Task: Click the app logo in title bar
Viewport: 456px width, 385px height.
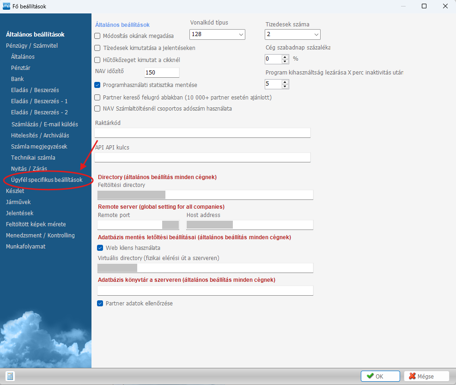Action: 6,6
